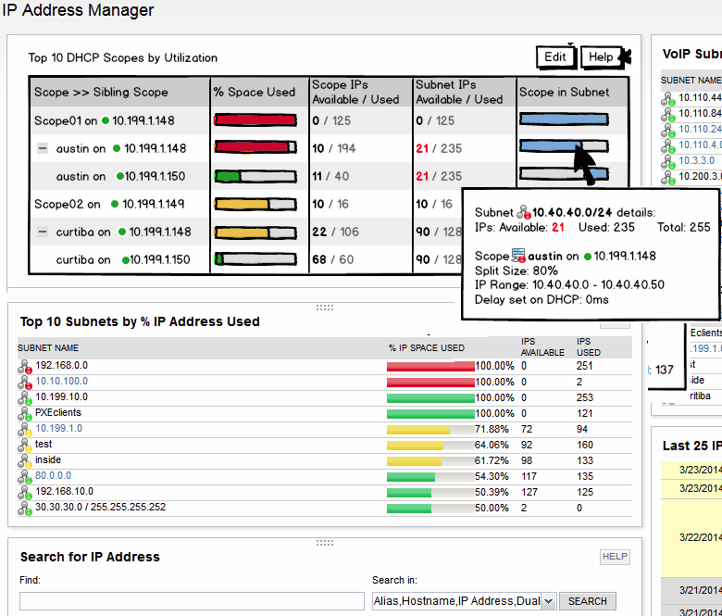
Task: Click scope icon beside austin in tooltip
Action: 518,256
